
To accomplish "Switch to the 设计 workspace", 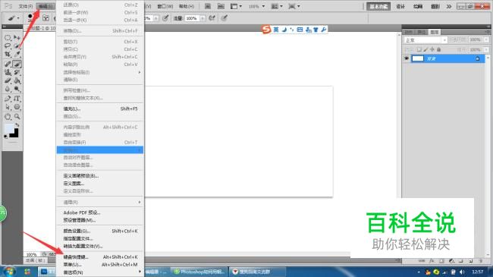I will [400, 6].
